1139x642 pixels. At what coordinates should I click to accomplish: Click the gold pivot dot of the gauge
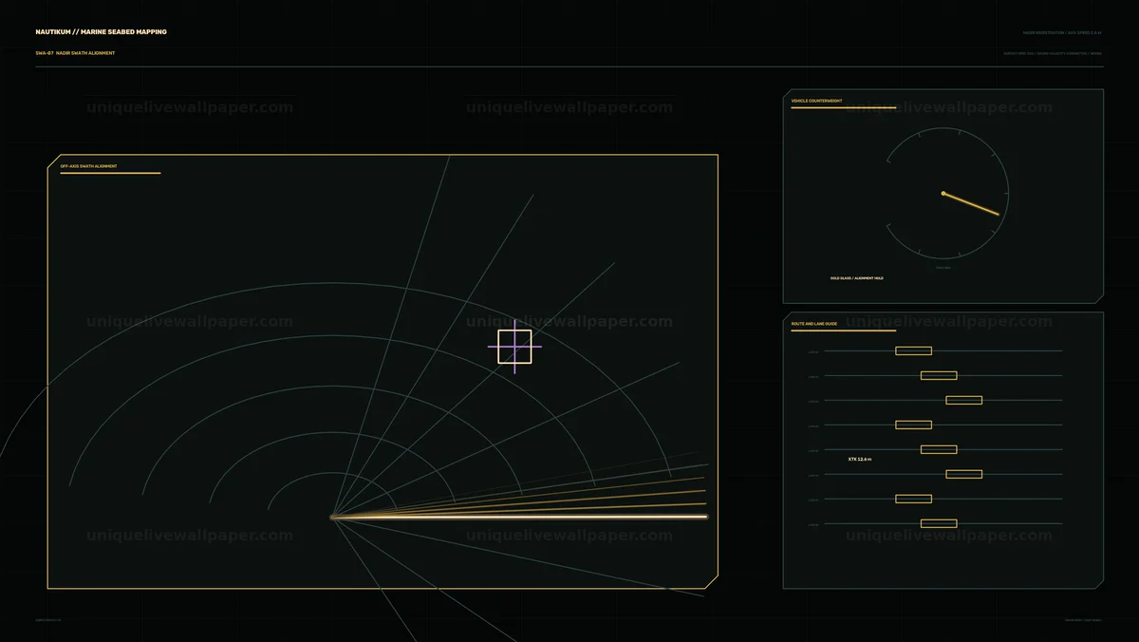click(943, 193)
